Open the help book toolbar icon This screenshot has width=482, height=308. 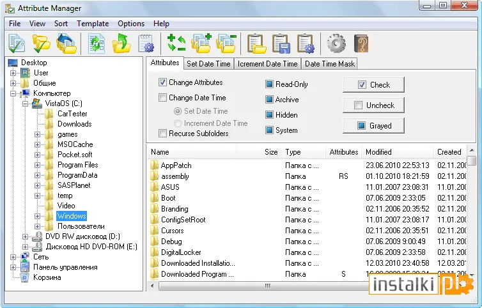click(x=361, y=43)
